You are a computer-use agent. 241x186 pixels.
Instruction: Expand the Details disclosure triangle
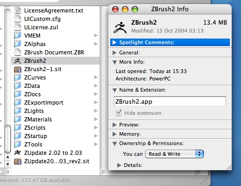pyautogui.click(x=119, y=165)
